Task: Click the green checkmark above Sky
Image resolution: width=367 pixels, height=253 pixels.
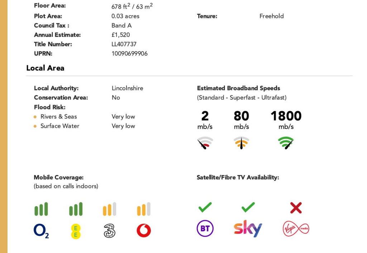Action: pyautogui.click(x=248, y=207)
